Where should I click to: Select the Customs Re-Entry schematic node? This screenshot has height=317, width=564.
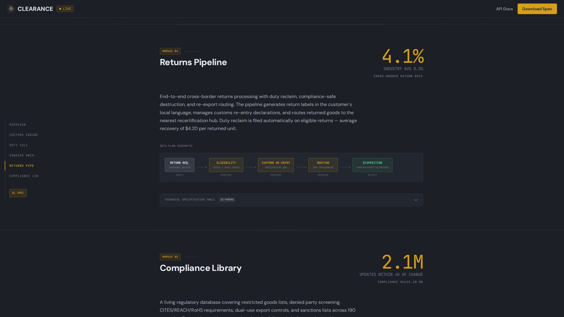click(276, 165)
